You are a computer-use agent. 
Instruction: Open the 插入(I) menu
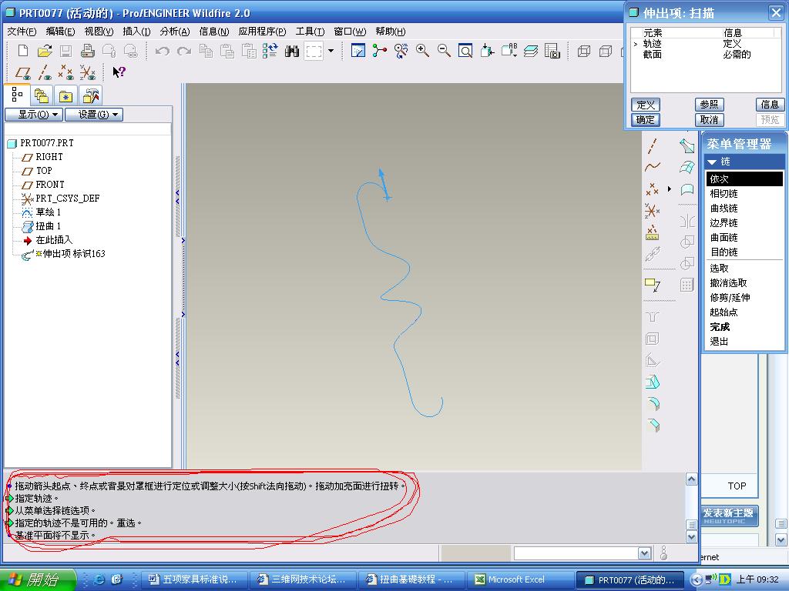137,31
